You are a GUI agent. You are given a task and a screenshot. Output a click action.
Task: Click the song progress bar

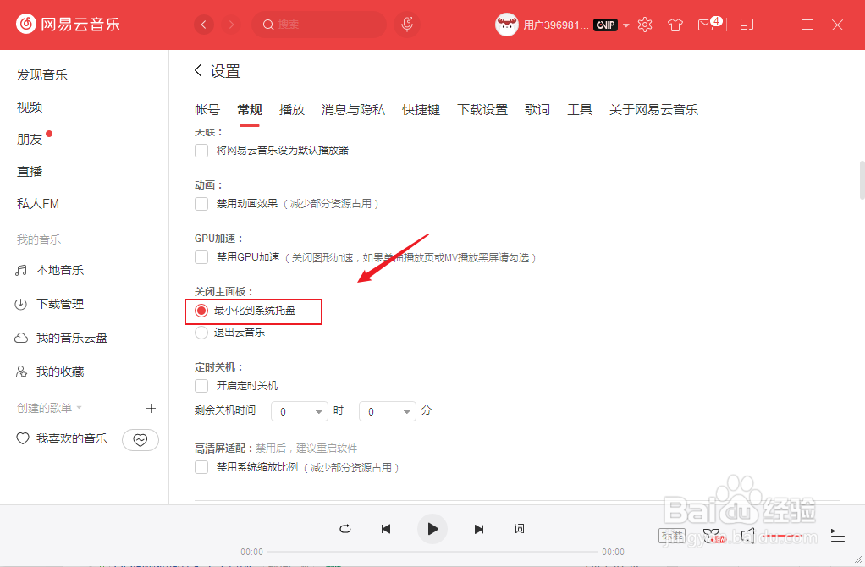[x=432, y=552]
